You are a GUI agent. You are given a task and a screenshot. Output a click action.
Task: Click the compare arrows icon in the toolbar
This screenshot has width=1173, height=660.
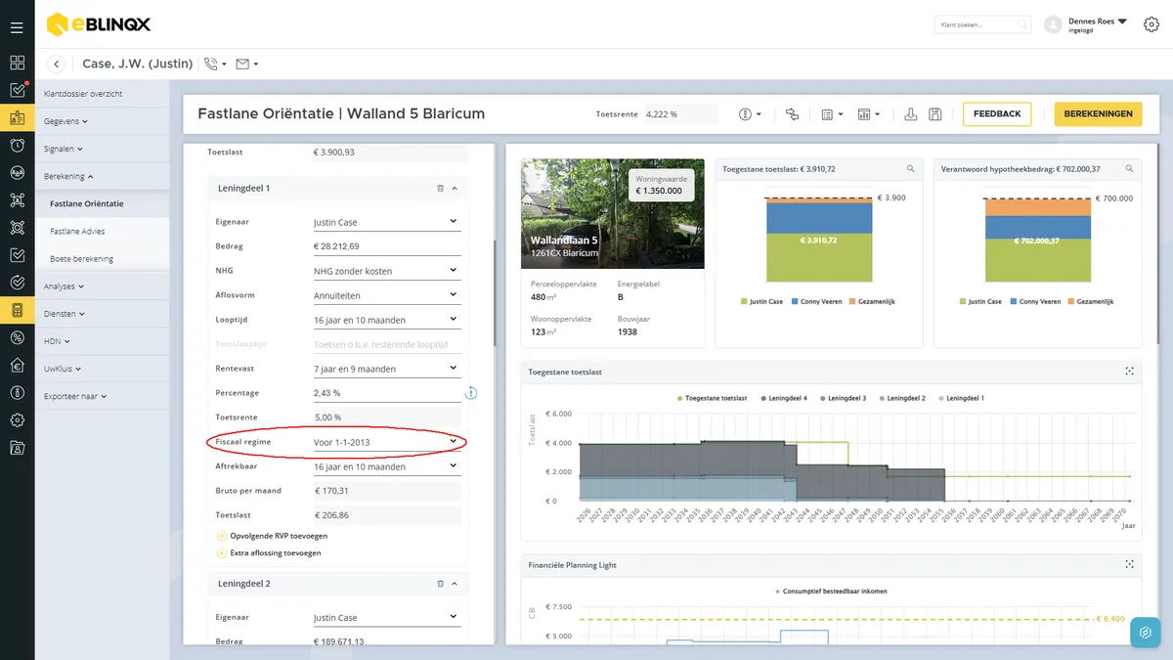(x=792, y=114)
